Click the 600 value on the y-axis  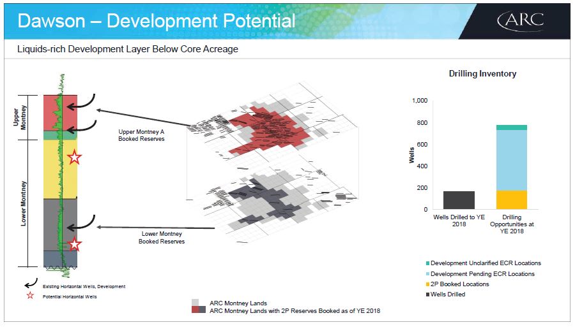(x=422, y=145)
